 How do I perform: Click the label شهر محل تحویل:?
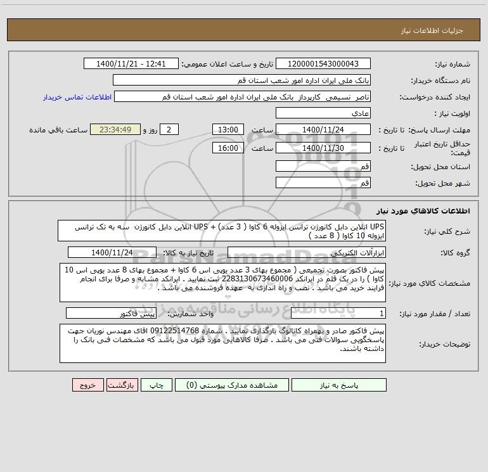pos(442,183)
